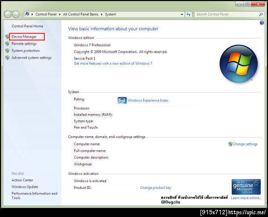The width and height of the screenshot is (268, 217).
Task: Maximize the System window
Action: pyautogui.click(x=247, y=4)
